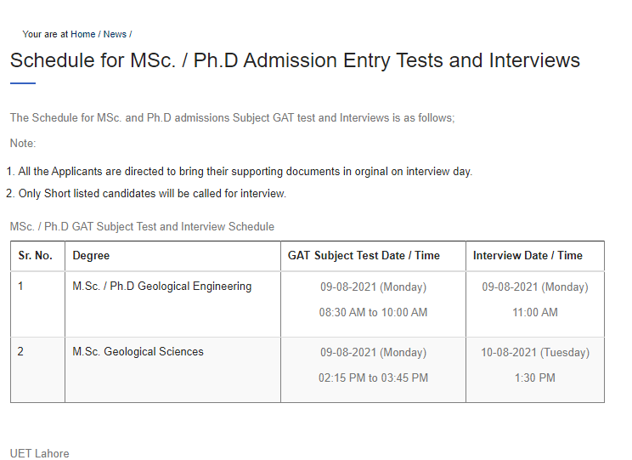
Task: Click the Sr. No. column header
Action: tap(36, 255)
